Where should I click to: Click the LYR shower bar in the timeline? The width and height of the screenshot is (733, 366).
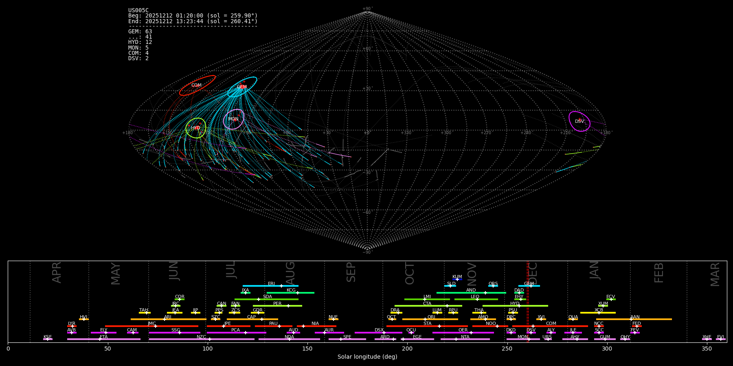tap(72, 326)
